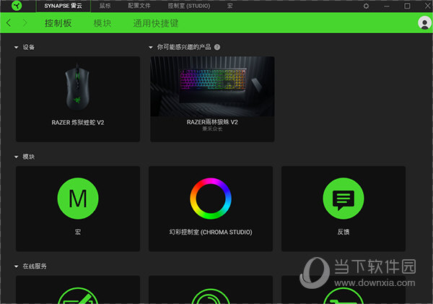Click the RAZER 炼狱蝰蛇 V2 label

pyautogui.click(x=78, y=123)
